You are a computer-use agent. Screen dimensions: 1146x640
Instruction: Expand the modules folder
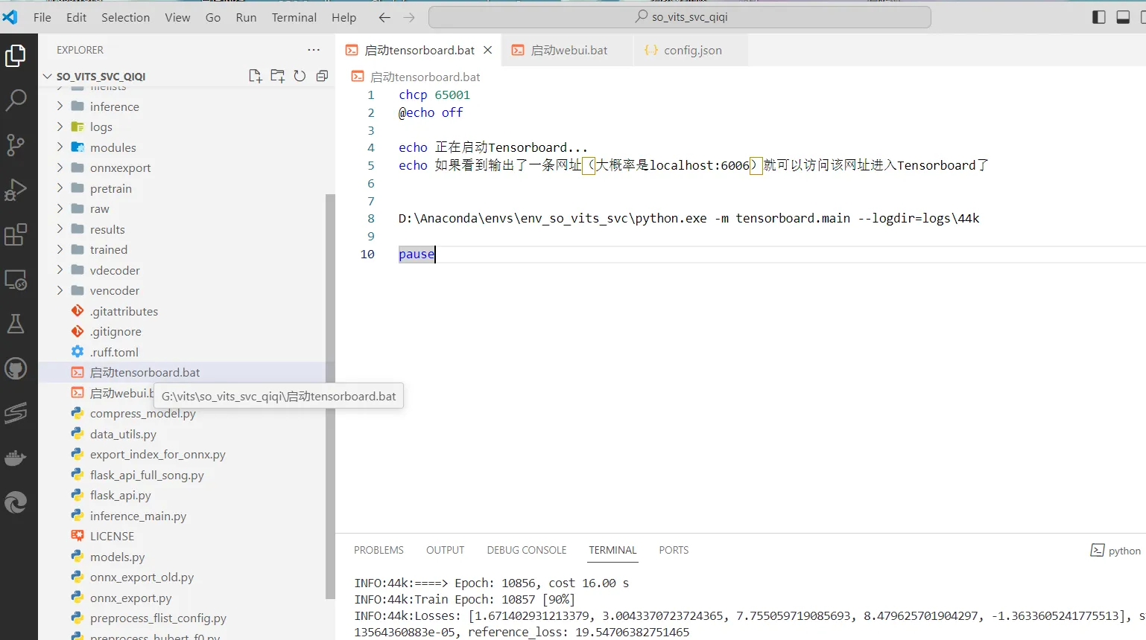(60, 147)
